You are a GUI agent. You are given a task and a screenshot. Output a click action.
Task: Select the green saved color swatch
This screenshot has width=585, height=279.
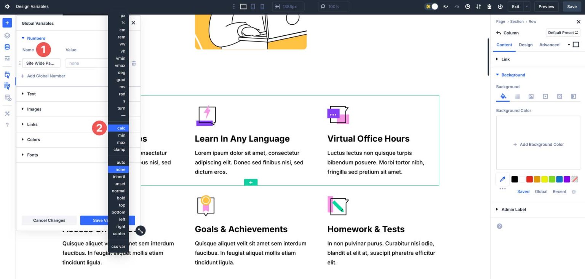point(552,179)
